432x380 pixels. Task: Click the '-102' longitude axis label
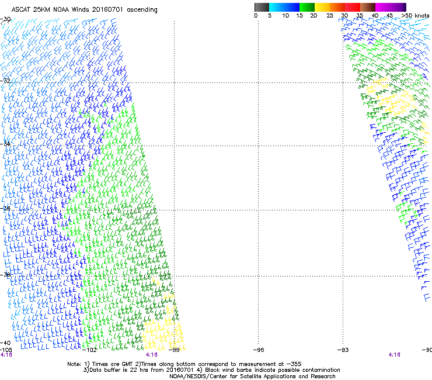point(89,350)
